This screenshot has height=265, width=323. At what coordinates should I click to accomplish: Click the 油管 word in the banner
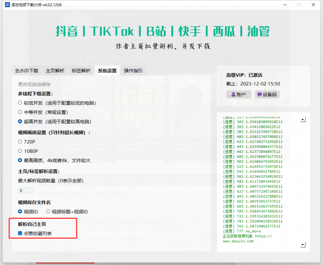(258, 31)
